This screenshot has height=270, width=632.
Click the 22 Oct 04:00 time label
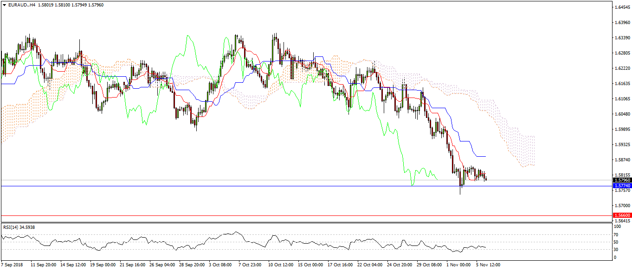tap(370, 265)
